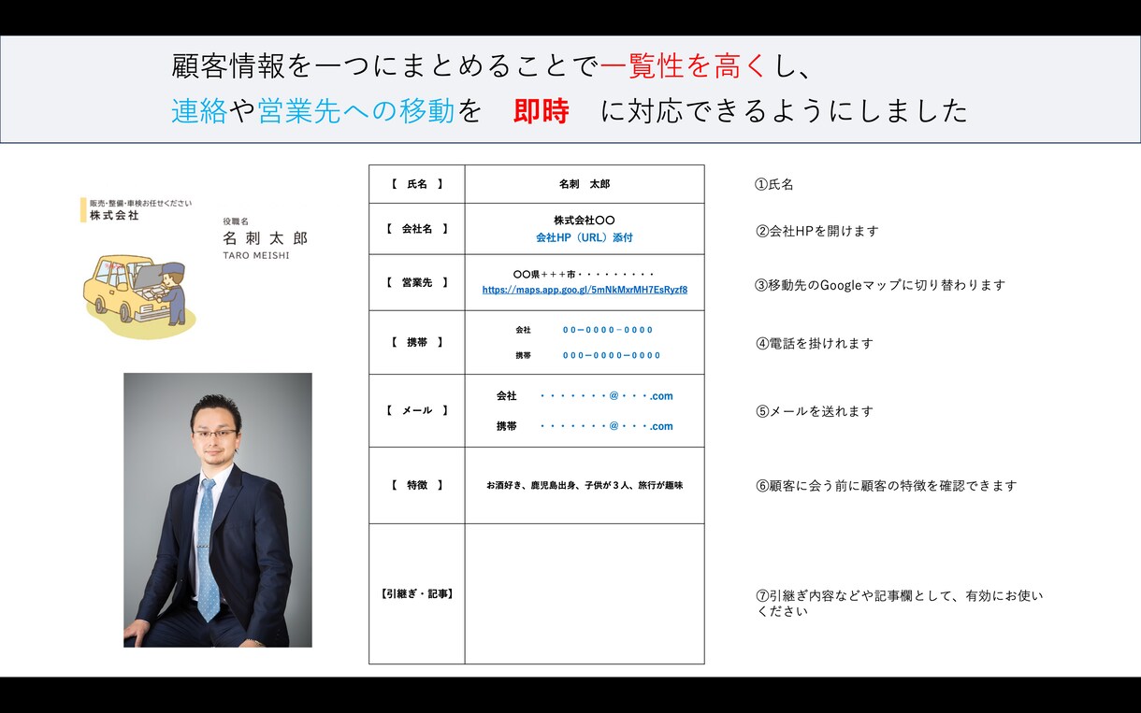The image size is (1141, 713).
Task: Select the 【 携帯 】 header cell
Action: tap(417, 343)
